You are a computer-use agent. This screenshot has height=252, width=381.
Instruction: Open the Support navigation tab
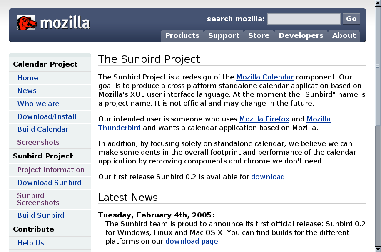point(224,35)
